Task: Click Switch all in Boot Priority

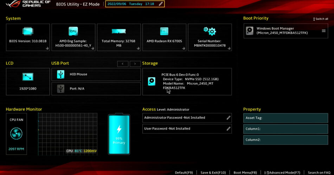Action: (321, 19)
